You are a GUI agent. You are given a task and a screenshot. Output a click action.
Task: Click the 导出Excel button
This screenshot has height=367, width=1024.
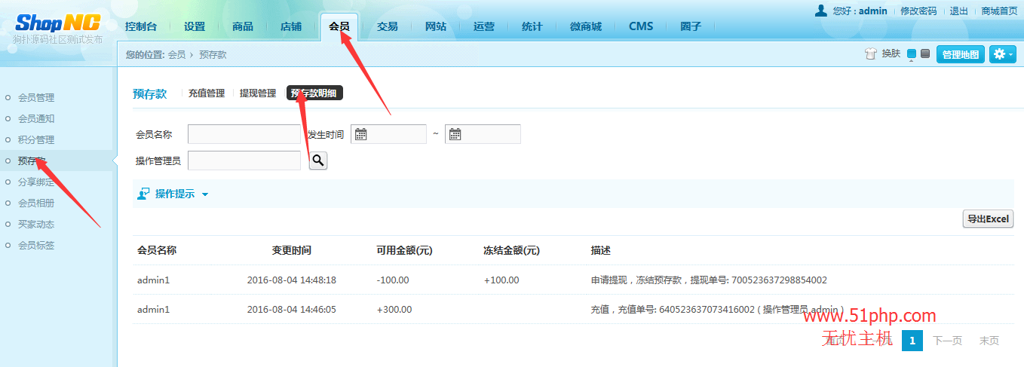click(988, 219)
